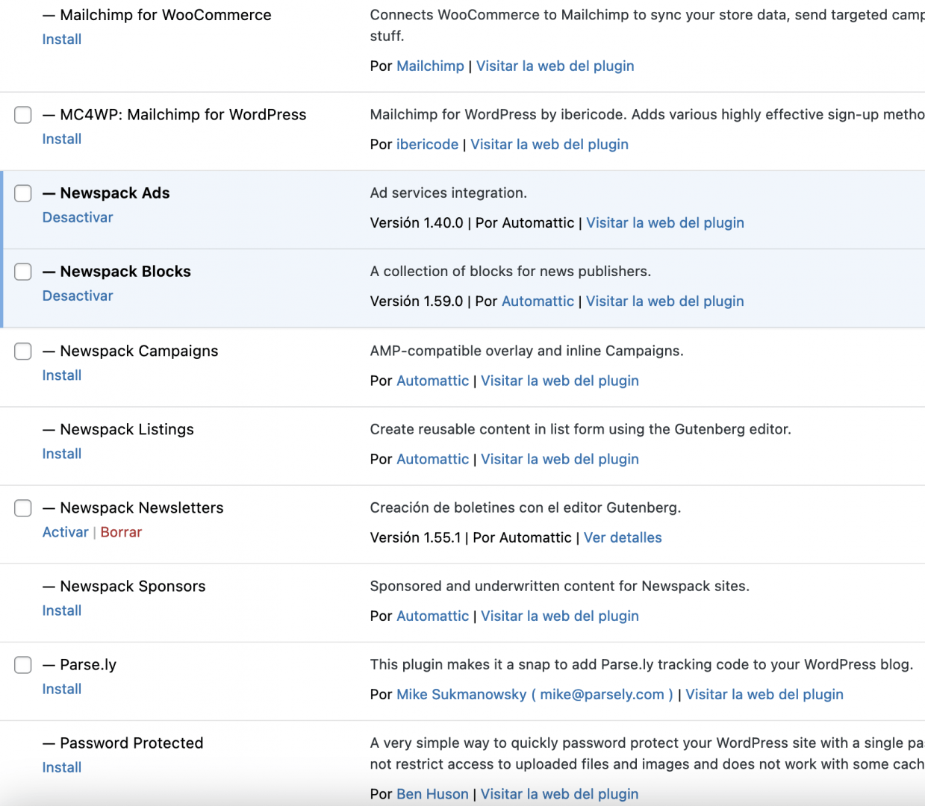Install the Parse.ly plugin
The height and width of the screenshot is (806, 925).
coord(62,689)
